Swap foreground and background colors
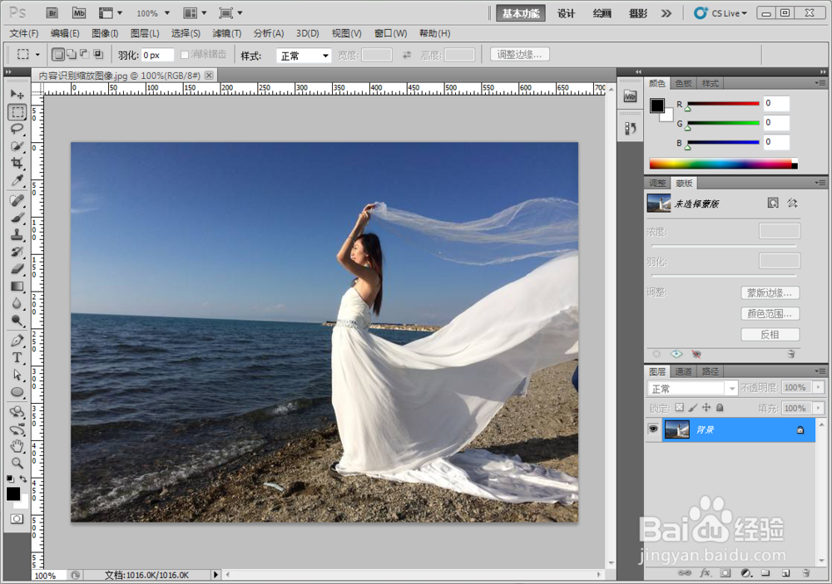Viewport: 832px width, 584px height. (22, 478)
